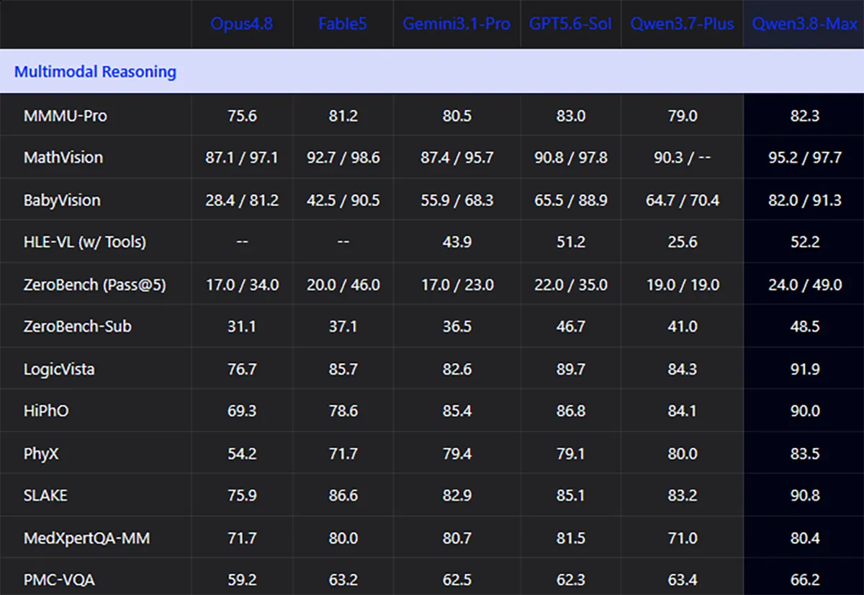Select the 91.9 LogicVista cell

(805, 369)
